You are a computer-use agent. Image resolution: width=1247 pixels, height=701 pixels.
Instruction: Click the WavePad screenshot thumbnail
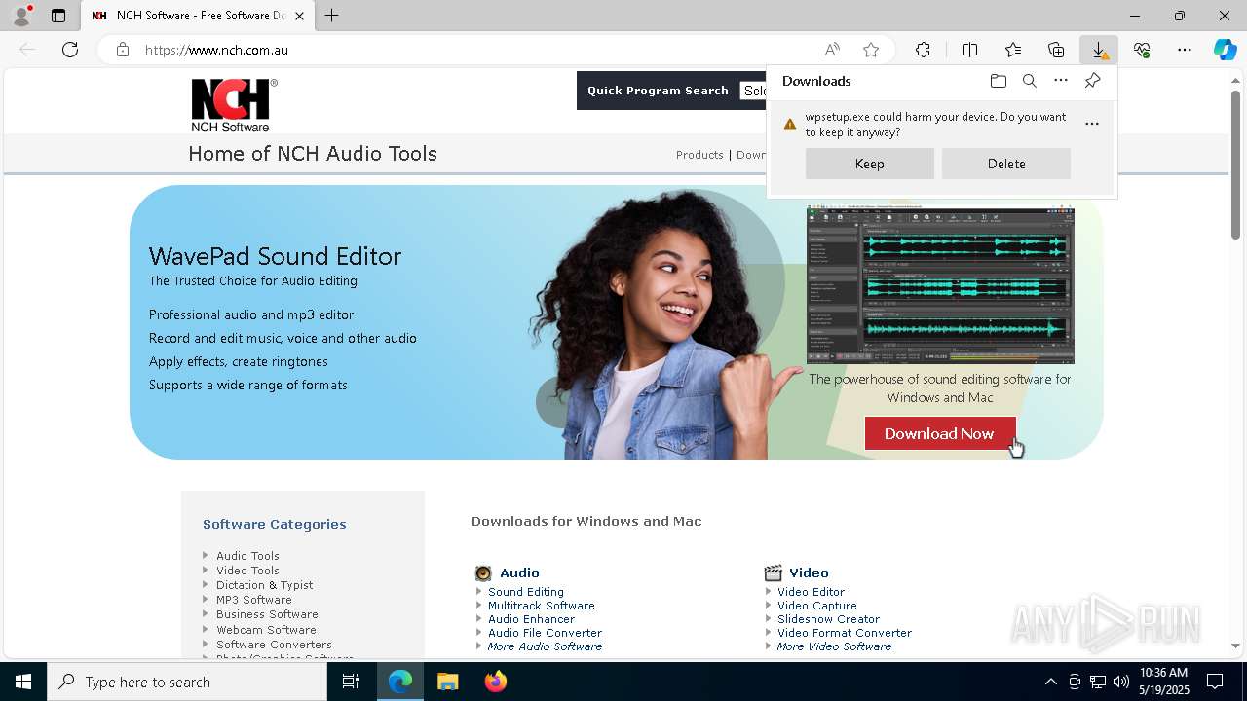click(x=940, y=284)
